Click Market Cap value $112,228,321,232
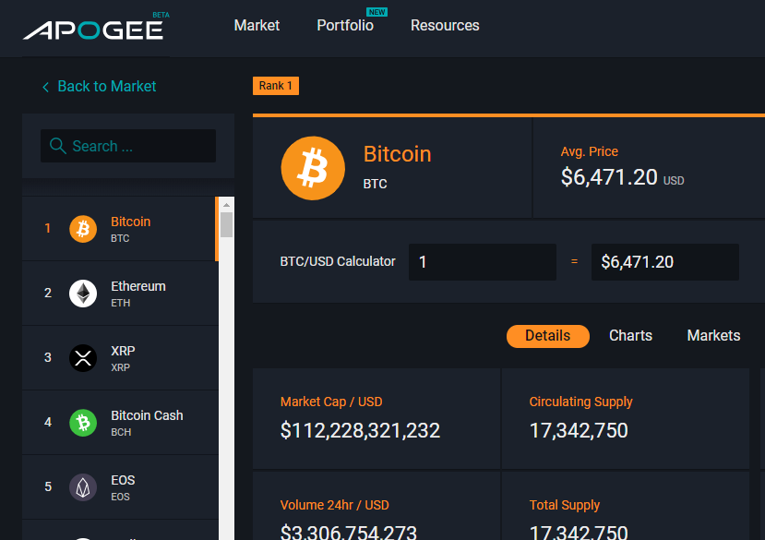Image resolution: width=765 pixels, height=540 pixels. click(x=360, y=431)
